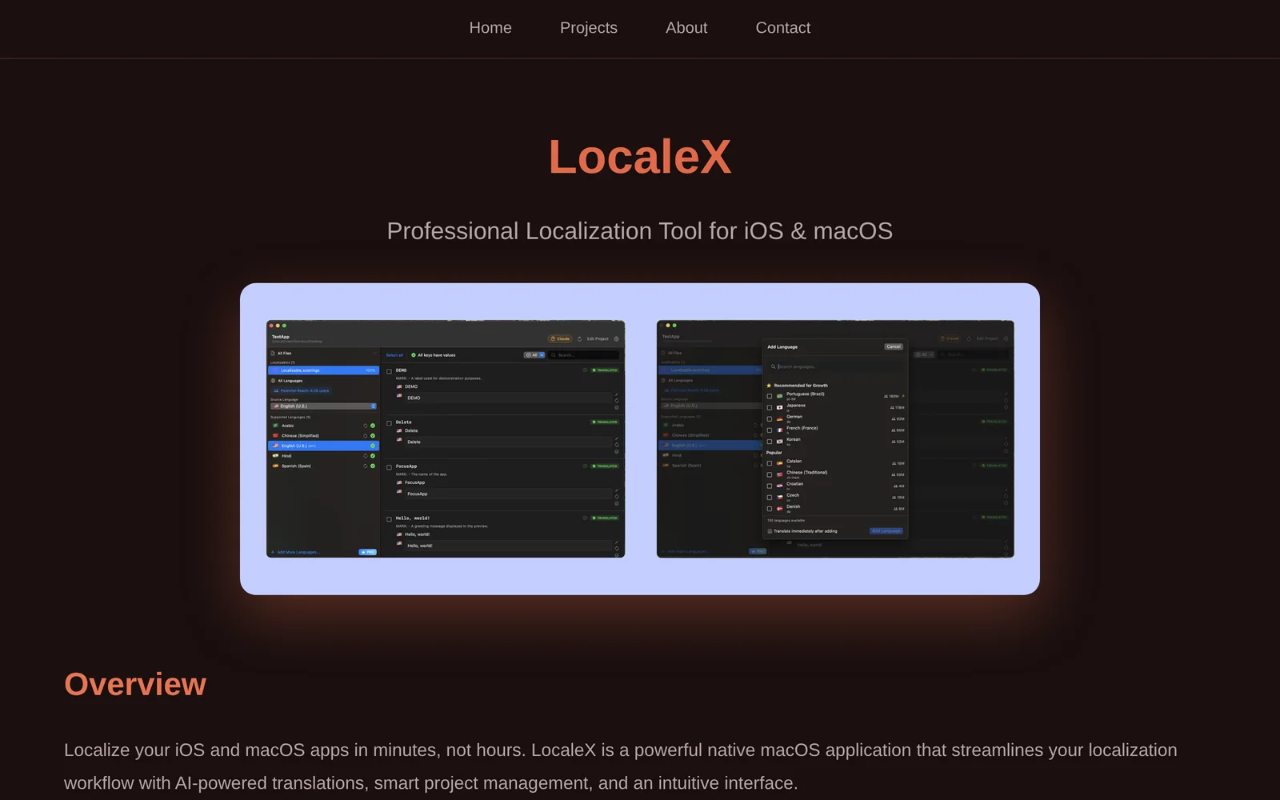Click the All Languages globe icon
This screenshot has width=1280, height=800.
coord(274,381)
